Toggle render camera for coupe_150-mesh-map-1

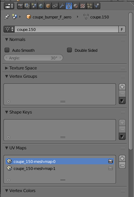[110, 169]
